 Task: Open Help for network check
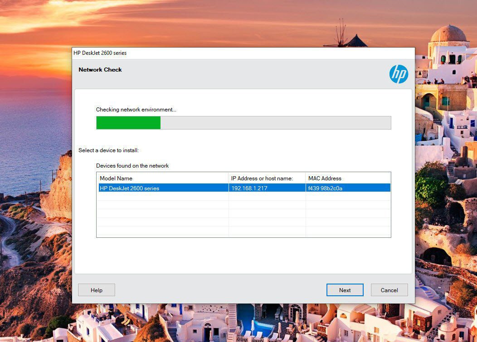click(97, 290)
